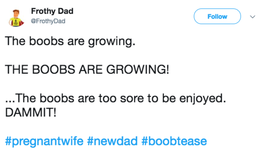
Task: Click the ellipsis before The boobs are too
Action: (10, 102)
